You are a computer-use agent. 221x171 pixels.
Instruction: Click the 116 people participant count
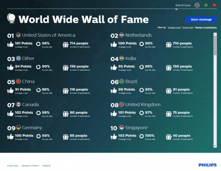[79, 90]
